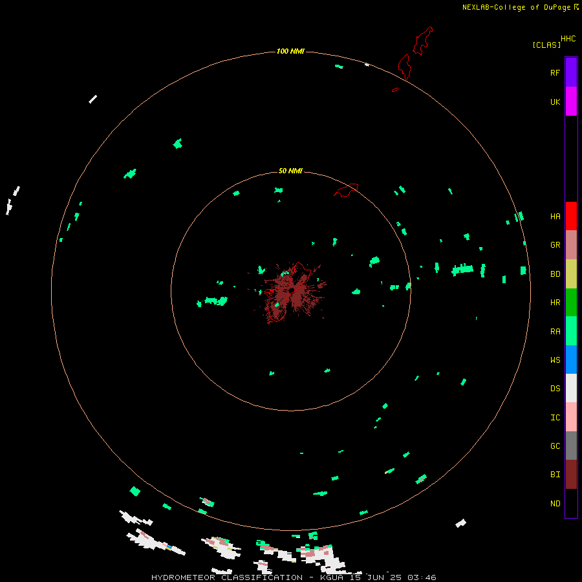The width and height of the screenshot is (582, 582).
Task: Click the GR legend label
Action: point(555,245)
